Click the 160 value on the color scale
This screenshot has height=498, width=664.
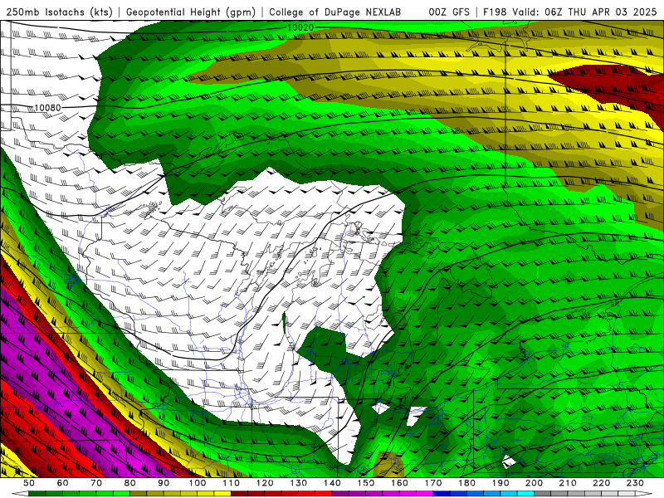(399, 483)
